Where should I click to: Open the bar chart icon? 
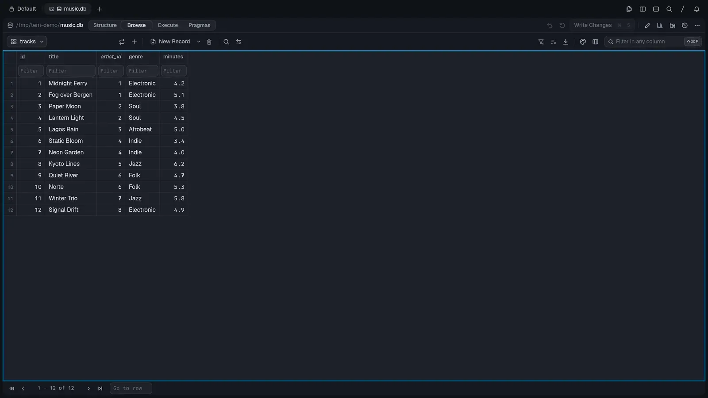point(660,25)
